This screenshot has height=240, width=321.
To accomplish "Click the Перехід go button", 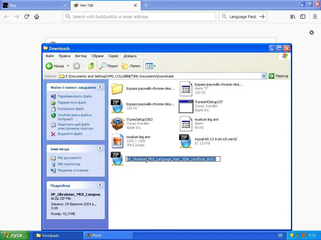I will (278, 76).
